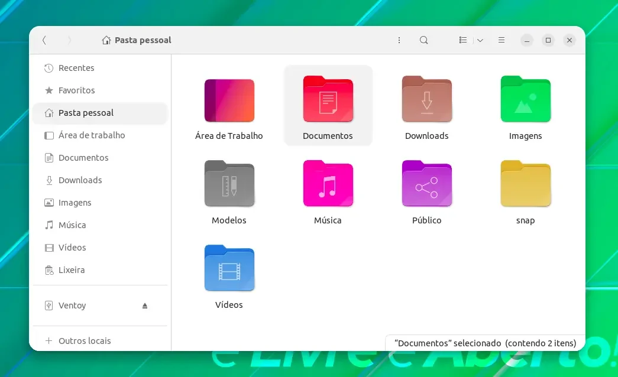Click Favoritos label in sidebar

77,90
